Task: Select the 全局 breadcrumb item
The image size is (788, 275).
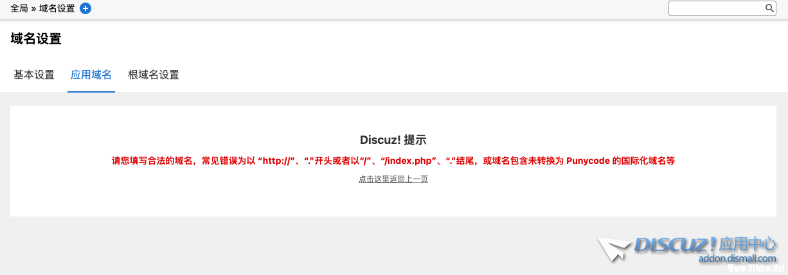Action: pyautogui.click(x=19, y=8)
